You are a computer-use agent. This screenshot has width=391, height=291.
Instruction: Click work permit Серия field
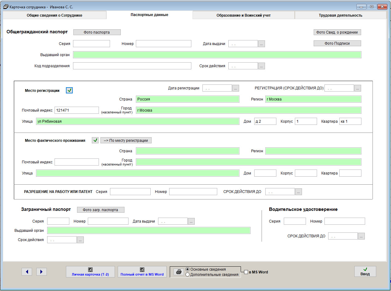click(130, 191)
